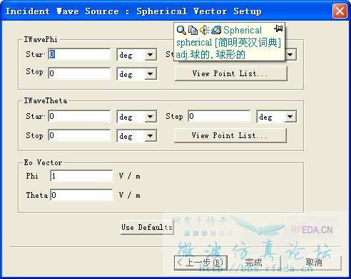351x279 pixels.
Task: Open IWaveTheta Start unit dropdown
Action: coord(150,117)
